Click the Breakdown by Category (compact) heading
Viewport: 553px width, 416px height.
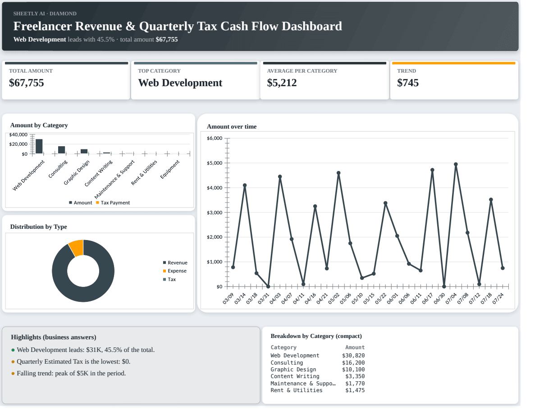(x=316, y=336)
